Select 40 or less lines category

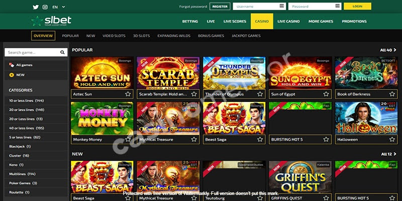coord(36,128)
